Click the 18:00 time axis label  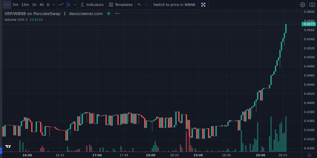[x=150, y=155]
